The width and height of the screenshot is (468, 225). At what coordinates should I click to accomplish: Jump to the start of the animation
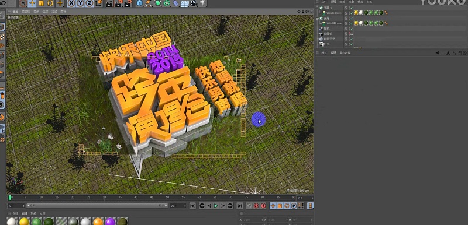192,206
